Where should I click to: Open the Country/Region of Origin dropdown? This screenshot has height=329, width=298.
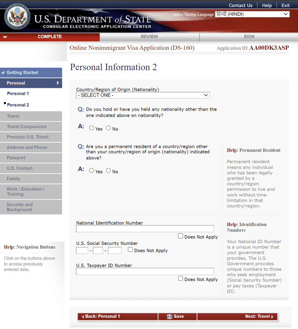143,95
